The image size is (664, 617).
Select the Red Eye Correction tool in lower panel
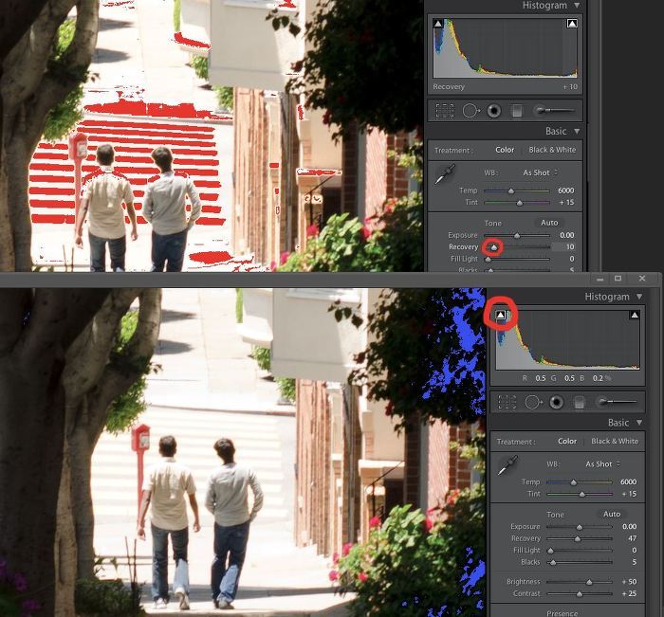click(556, 402)
